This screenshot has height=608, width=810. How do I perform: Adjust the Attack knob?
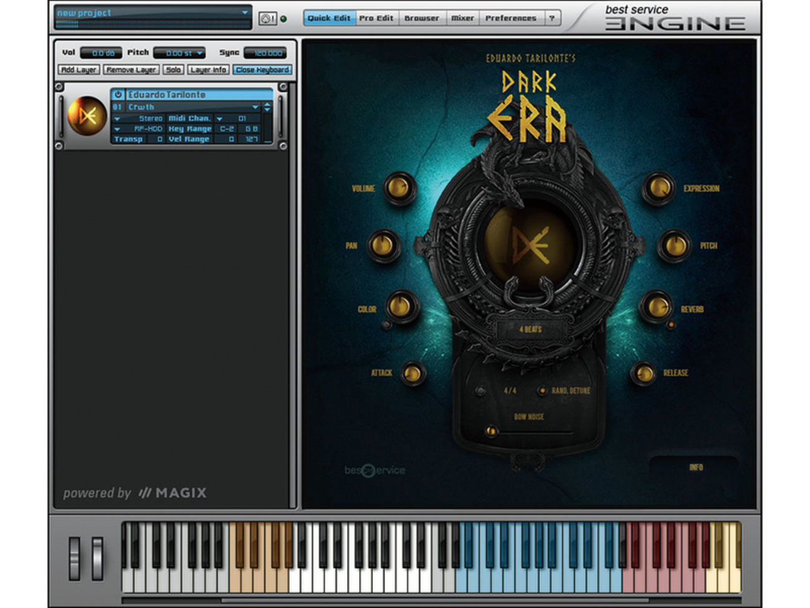(412, 374)
